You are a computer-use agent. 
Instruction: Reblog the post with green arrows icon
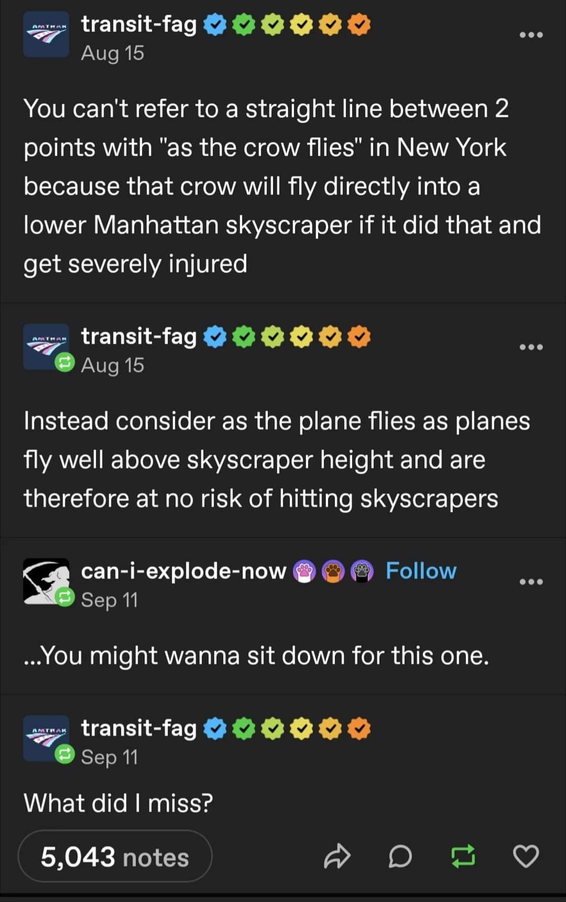463,856
